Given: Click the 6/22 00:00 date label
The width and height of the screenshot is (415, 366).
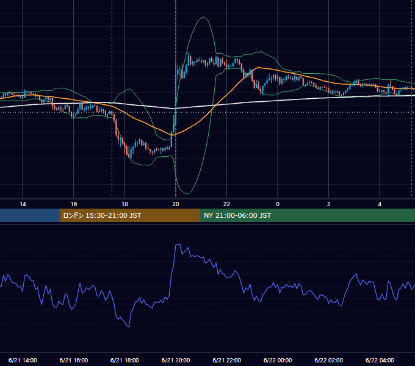Looking at the screenshot, I should [x=278, y=360].
